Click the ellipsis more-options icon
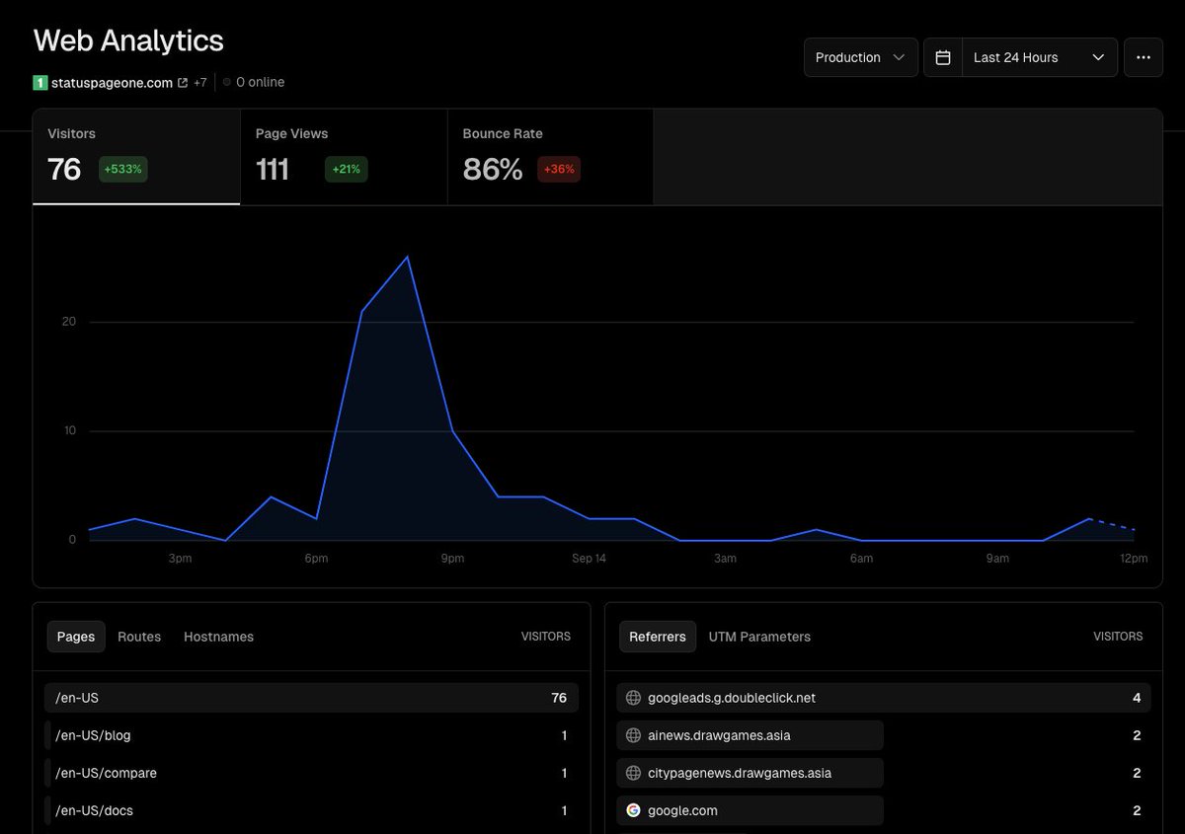 tap(1143, 57)
